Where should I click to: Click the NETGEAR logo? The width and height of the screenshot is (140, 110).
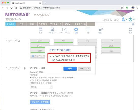(x=18, y=15)
